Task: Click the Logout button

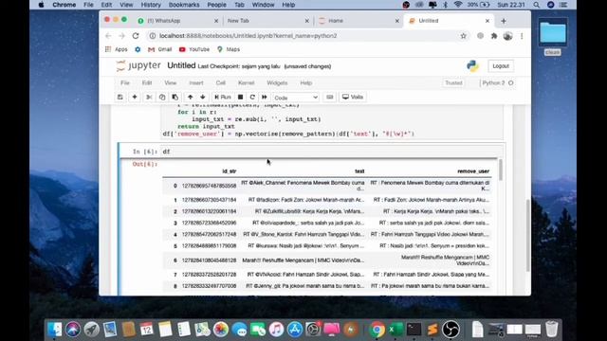Action: click(x=501, y=66)
